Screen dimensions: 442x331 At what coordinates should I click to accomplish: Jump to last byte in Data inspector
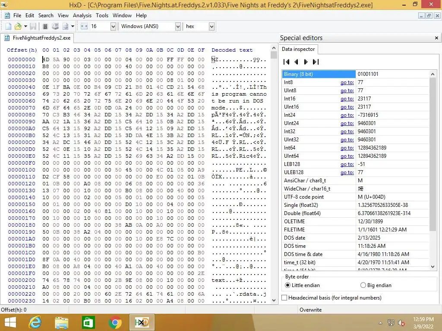coord(316,62)
